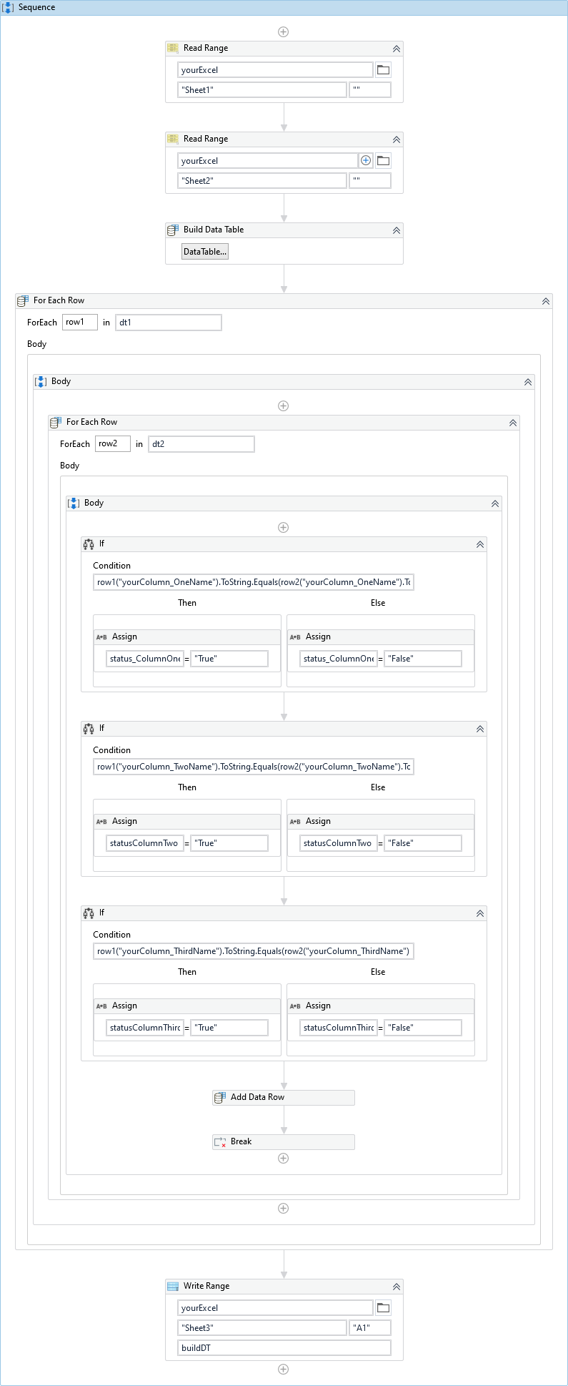
Task: Click the outer For Each Row icon (row1)
Action: tap(23, 301)
